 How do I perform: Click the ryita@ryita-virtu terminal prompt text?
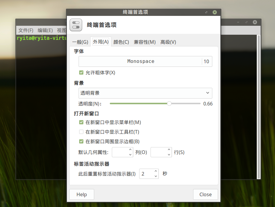click(41, 38)
